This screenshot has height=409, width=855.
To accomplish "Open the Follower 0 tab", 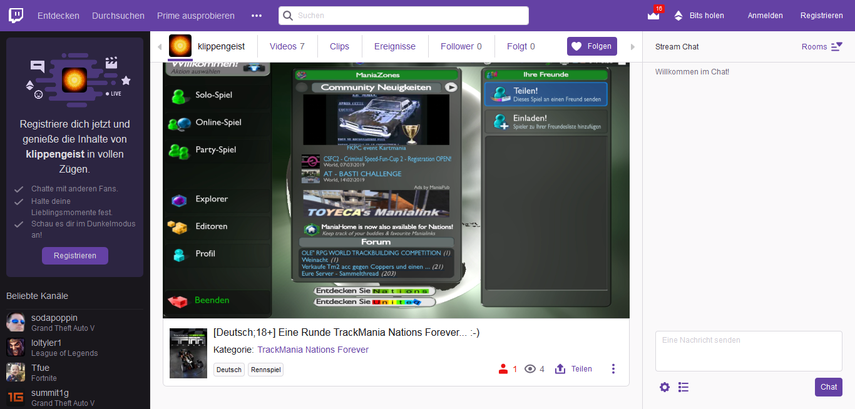I will coord(461,46).
